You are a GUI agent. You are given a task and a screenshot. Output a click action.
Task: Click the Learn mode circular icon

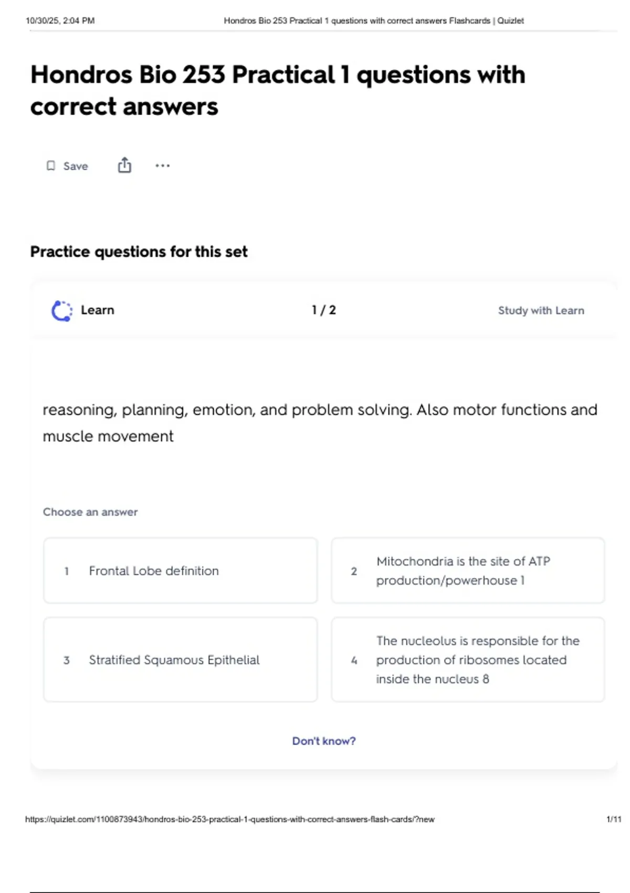click(x=62, y=310)
